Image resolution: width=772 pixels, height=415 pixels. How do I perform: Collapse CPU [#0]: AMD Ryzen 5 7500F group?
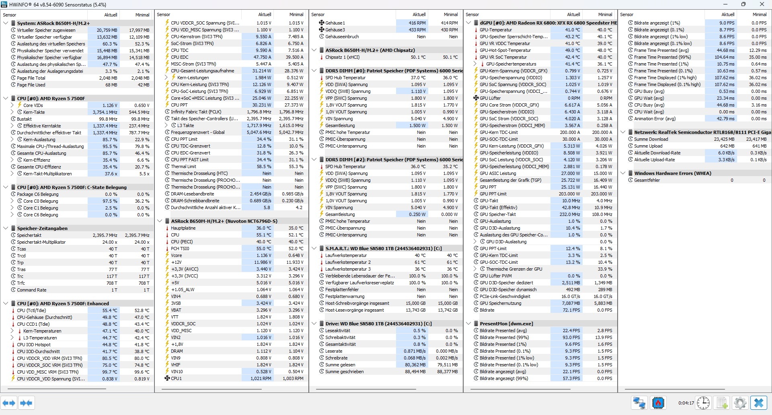pos(6,99)
